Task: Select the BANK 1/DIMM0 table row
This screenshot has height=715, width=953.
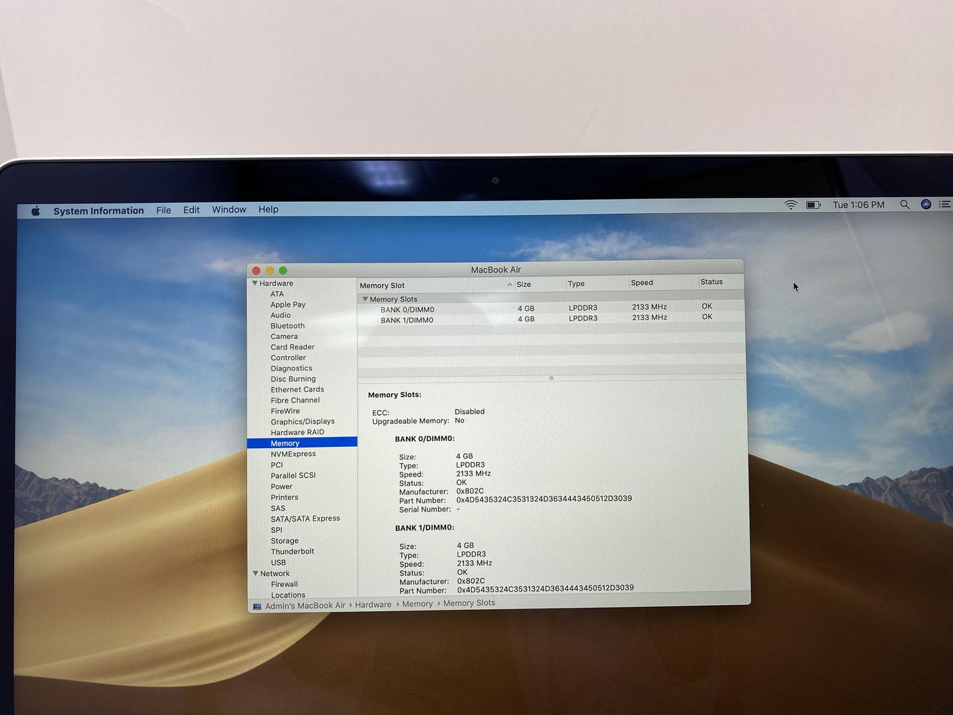Action: tap(551, 319)
